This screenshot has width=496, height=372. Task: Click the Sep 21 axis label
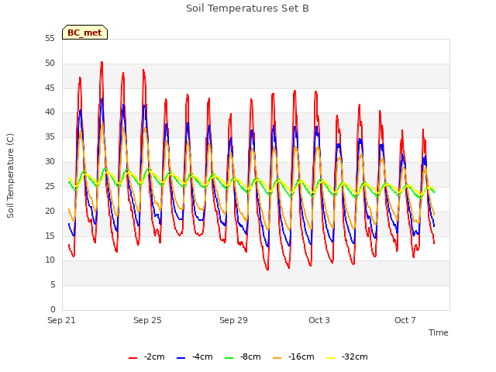click(61, 320)
